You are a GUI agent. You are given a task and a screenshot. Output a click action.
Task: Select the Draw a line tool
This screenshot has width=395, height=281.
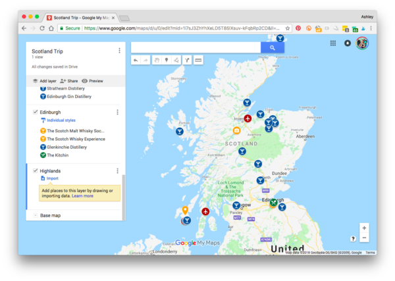176,60
